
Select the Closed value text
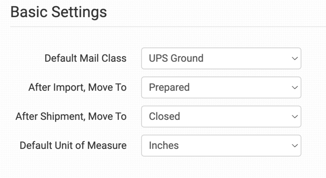click(x=164, y=117)
